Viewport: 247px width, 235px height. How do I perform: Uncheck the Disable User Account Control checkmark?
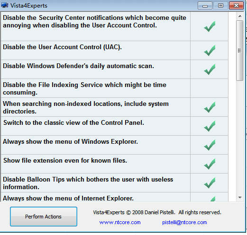point(210,51)
